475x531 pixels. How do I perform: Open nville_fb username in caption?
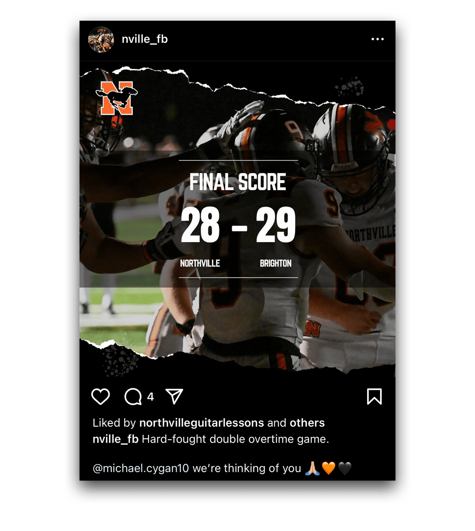pos(115,439)
